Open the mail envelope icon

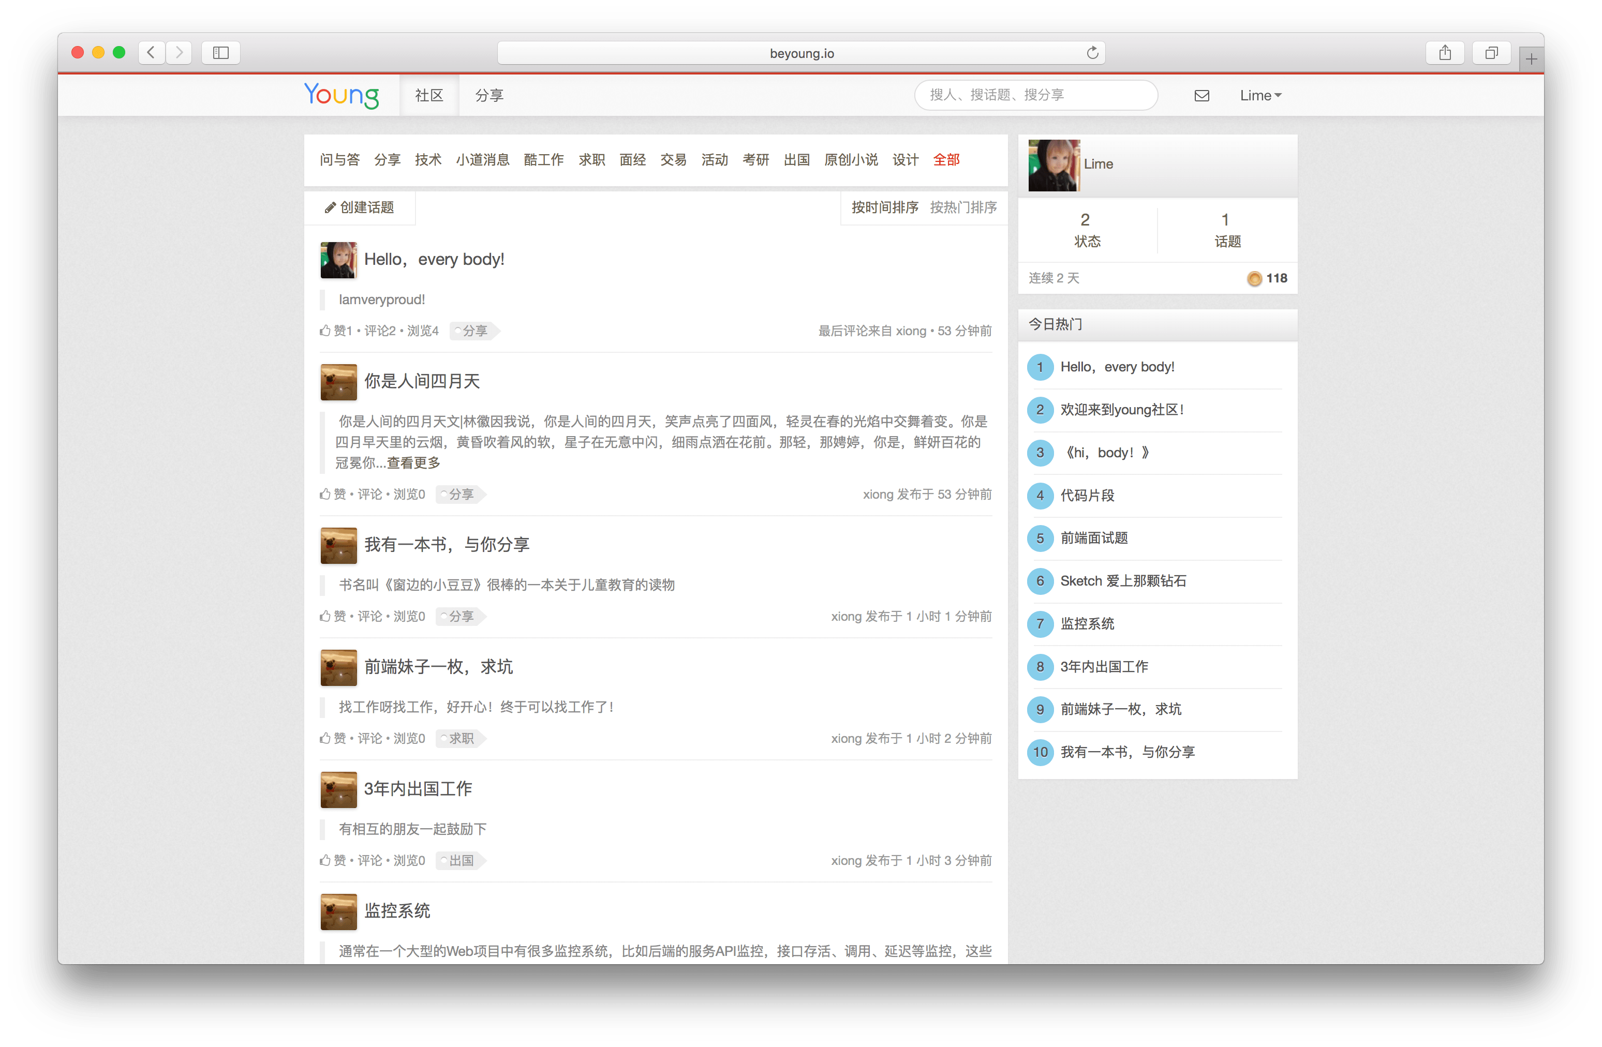click(1201, 96)
